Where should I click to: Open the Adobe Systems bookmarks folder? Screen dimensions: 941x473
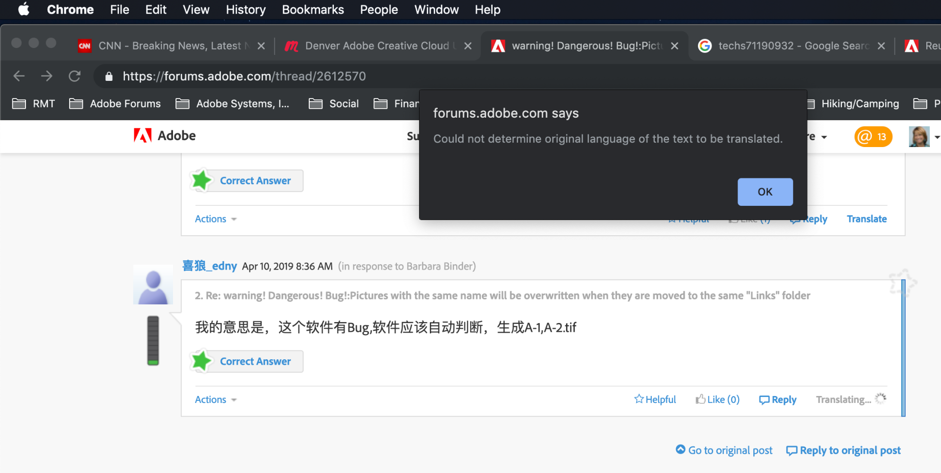pos(233,103)
